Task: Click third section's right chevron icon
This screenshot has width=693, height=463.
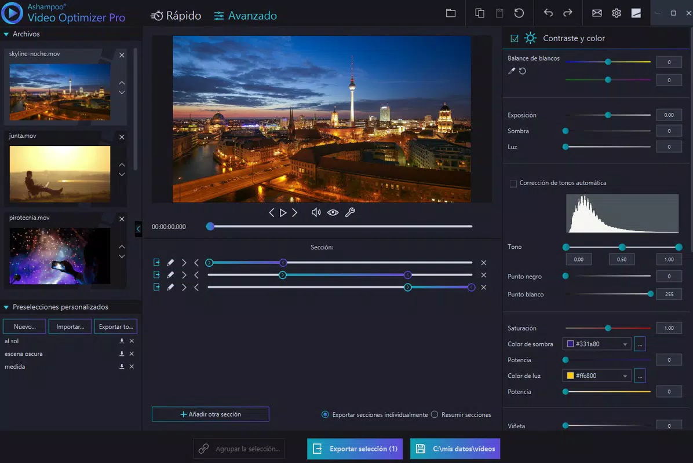Action: tap(184, 287)
